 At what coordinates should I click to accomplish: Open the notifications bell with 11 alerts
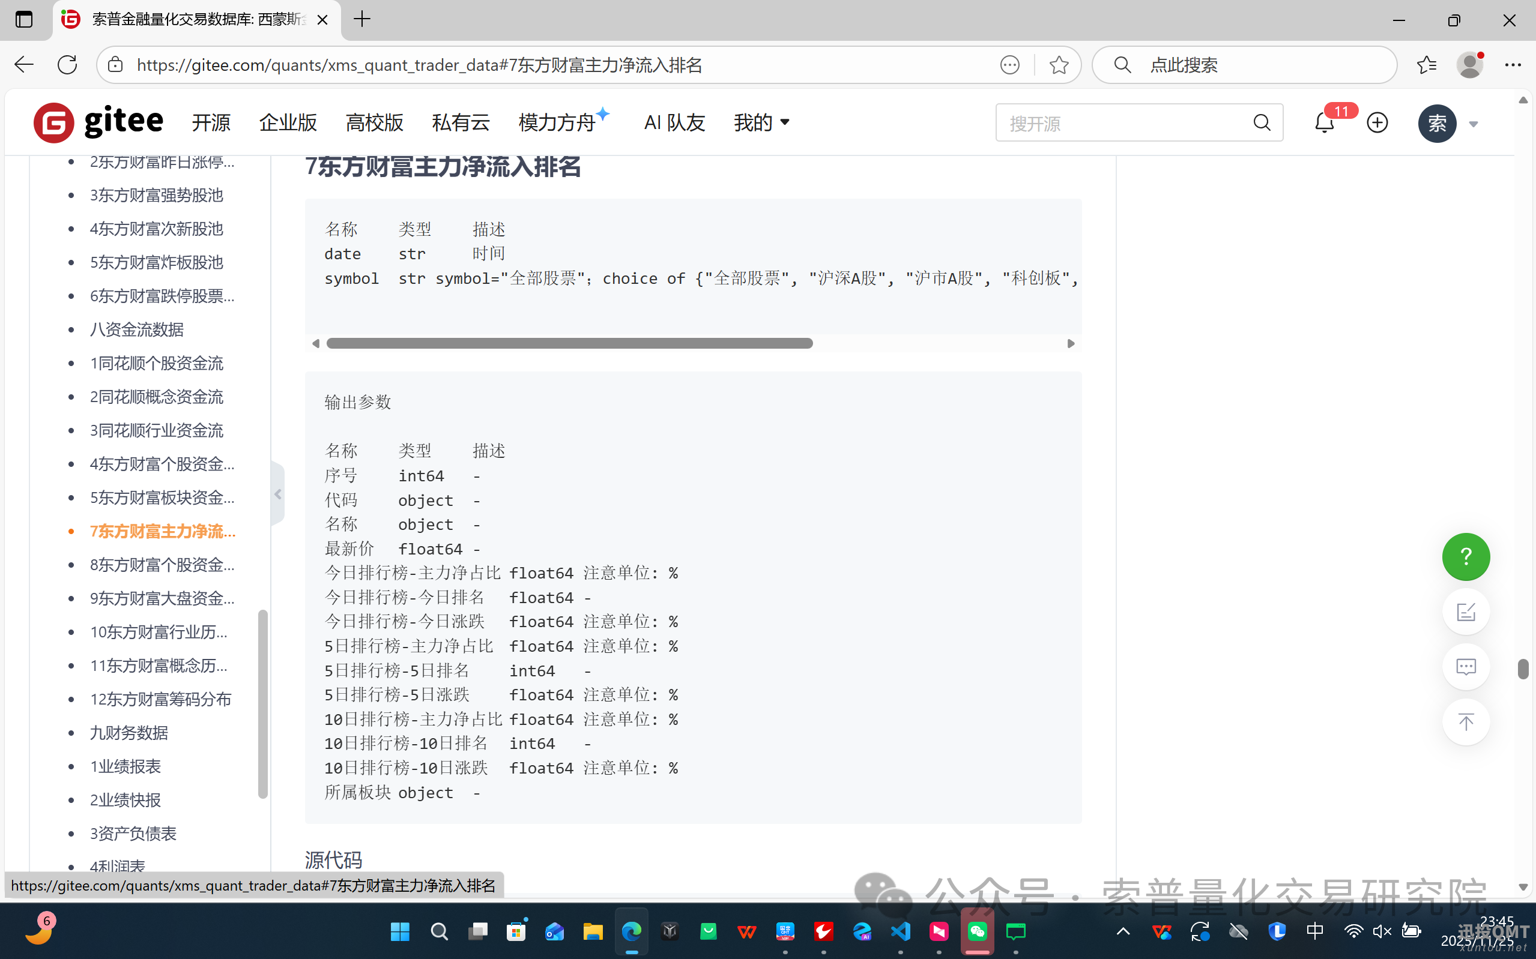[1323, 122]
